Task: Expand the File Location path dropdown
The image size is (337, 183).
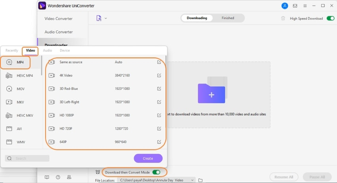Action: [x=193, y=180]
